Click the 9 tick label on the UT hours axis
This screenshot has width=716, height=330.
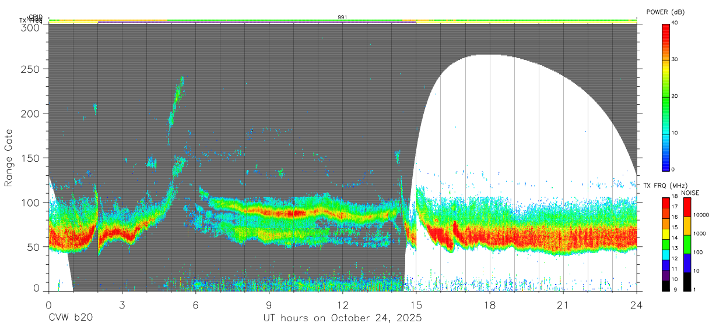click(269, 305)
